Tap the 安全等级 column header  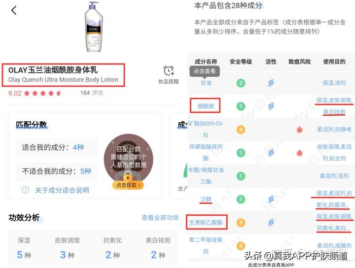[241, 62]
